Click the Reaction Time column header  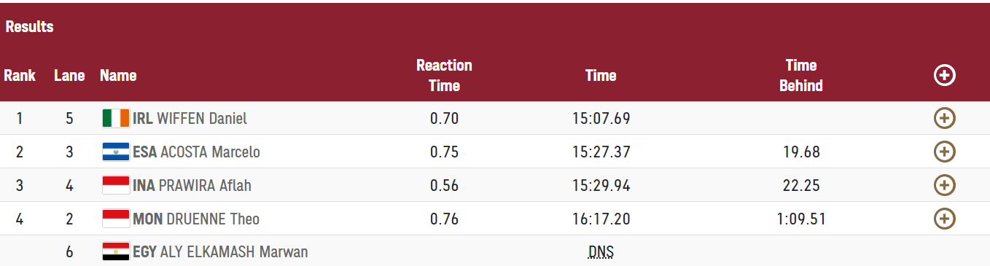(444, 75)
